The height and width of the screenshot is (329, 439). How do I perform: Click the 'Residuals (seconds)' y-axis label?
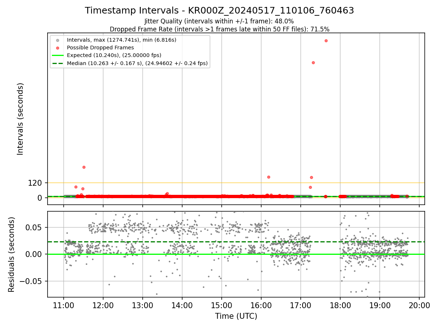coord(12,254)
